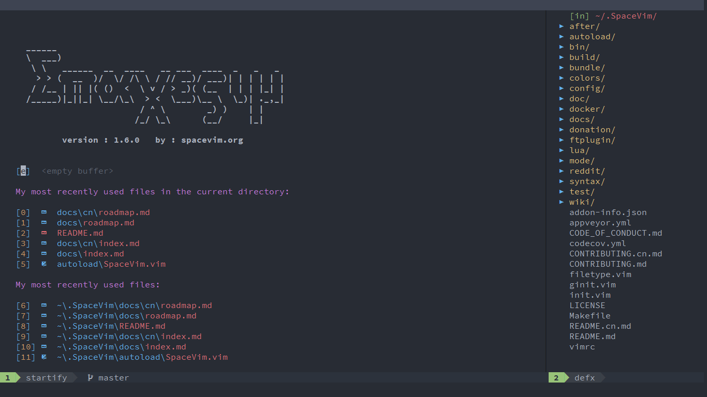707x397 pixels.
Task: Click the markdown icon beside ~\.SpaceVim\docs\cn\roadmap.md
Action: tap(44, 306)
